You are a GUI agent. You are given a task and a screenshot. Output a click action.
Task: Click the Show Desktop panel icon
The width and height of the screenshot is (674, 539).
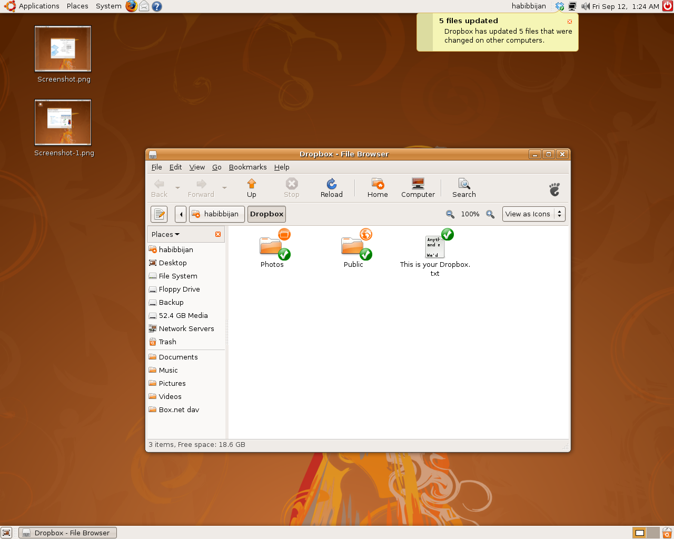[x=6, y=533]
